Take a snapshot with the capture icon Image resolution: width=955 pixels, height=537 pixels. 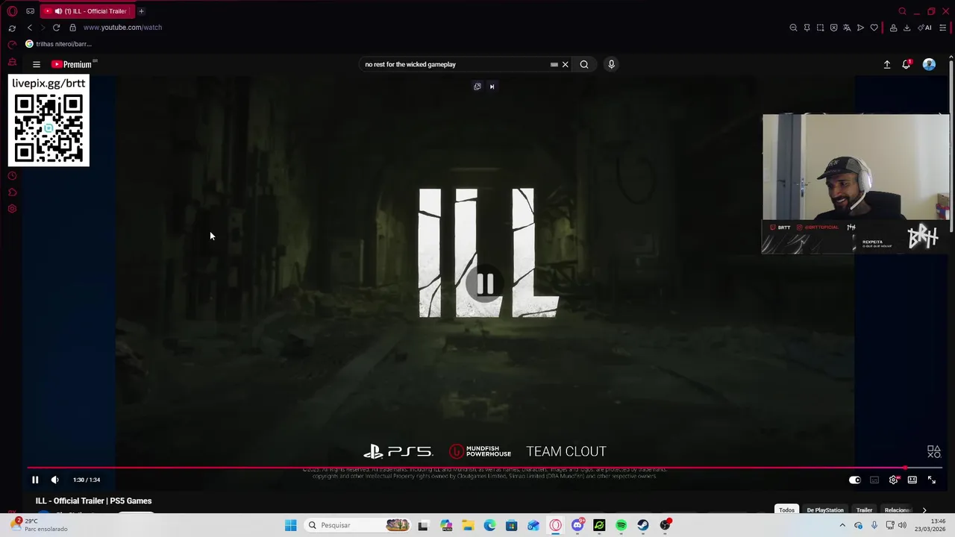coord(820,28)
